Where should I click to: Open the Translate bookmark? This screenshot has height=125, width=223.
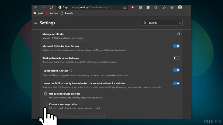[x=67, y=13]
